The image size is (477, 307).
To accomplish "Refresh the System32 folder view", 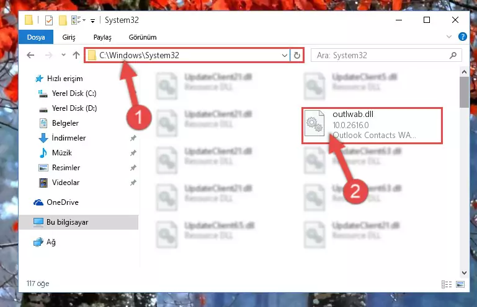I will click(x=297, y=55).
